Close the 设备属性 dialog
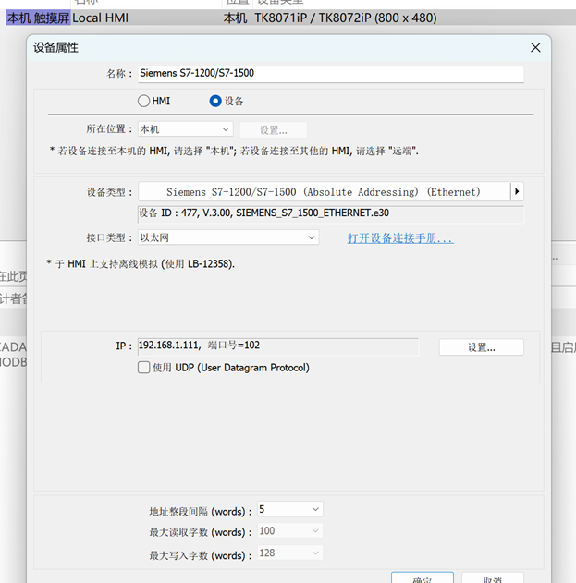 pos(535,48)
